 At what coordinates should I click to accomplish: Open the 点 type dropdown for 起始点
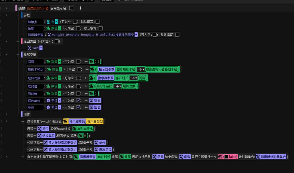(56, 22)
